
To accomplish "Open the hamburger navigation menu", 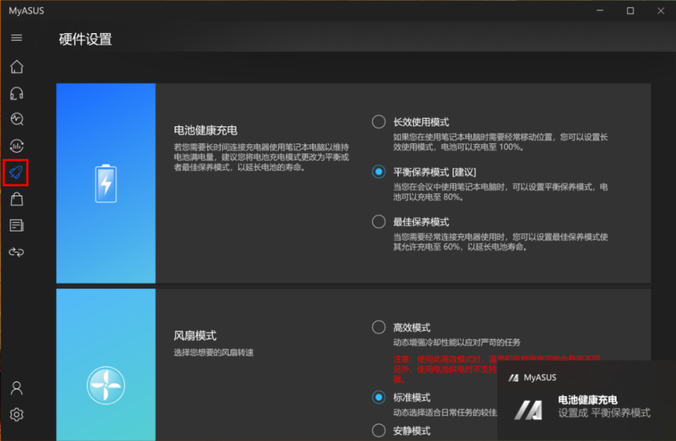I will point(16,38).
